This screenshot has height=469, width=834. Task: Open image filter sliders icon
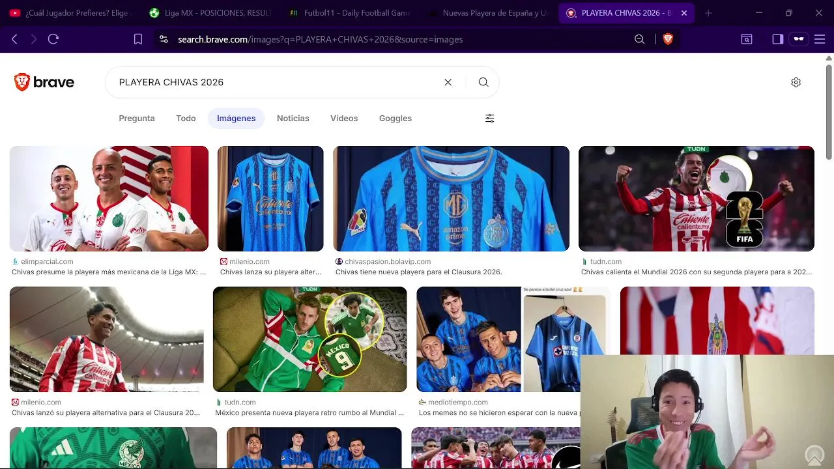(x=490, y=118)
